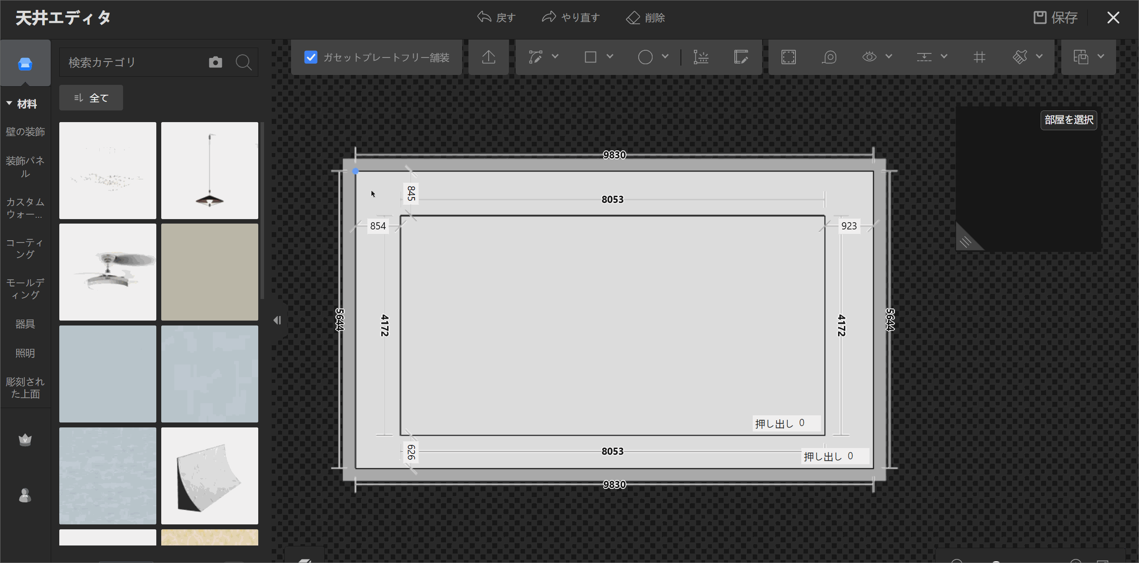Image resolution: width=1139 pixels, height=563 pixels.
Task: Click the redo (やり直す) button
Action: [x=570, y=18]
